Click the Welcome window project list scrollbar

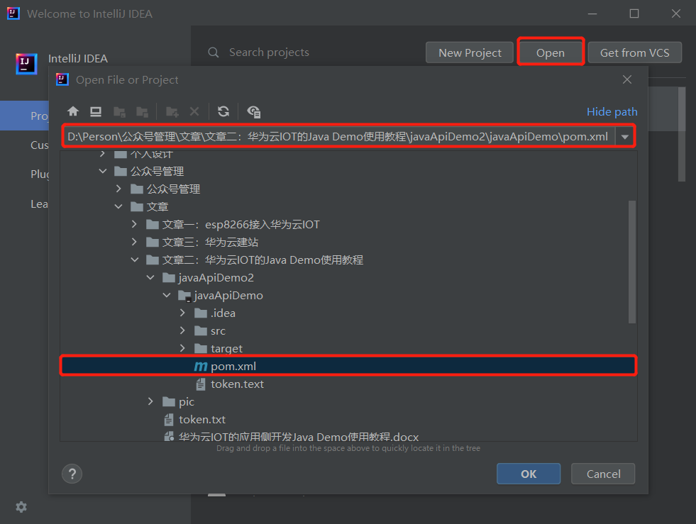click(682, 134)
